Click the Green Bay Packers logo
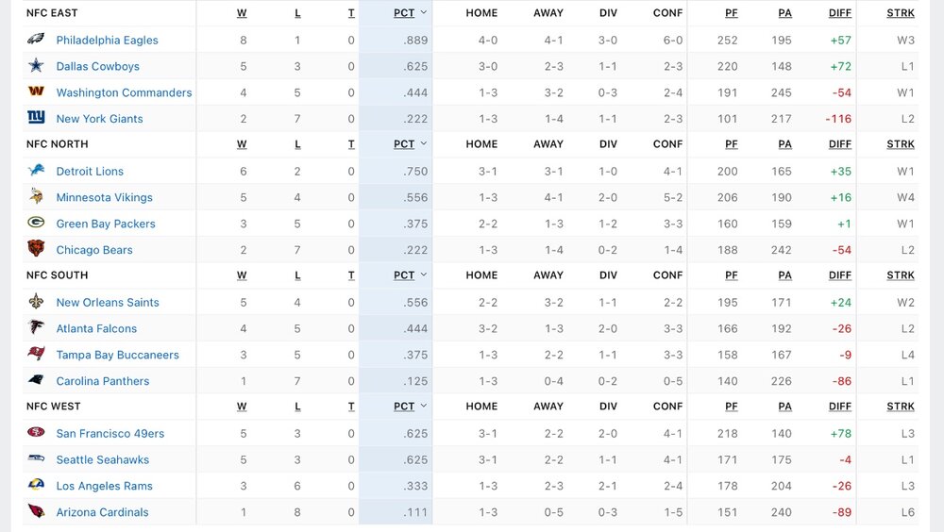The image size is (944, 532). pyautogui.click(x=36, y=224)
